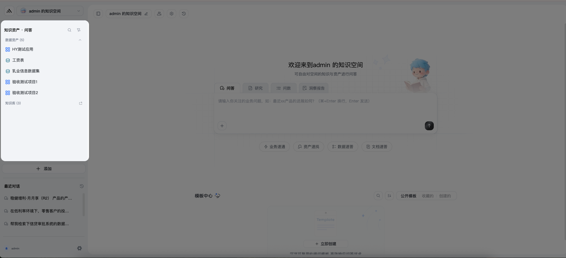Collapse the 数据资产 (5) section
This screenshot has width=566, height=258.
(x=80, y=40)
